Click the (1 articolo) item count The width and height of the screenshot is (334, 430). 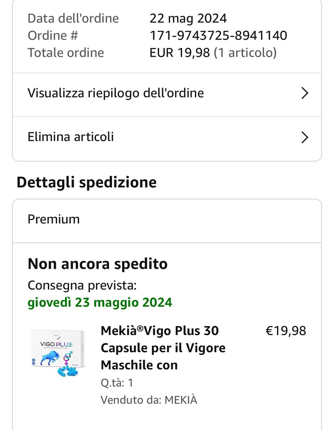tap(245, 53)
